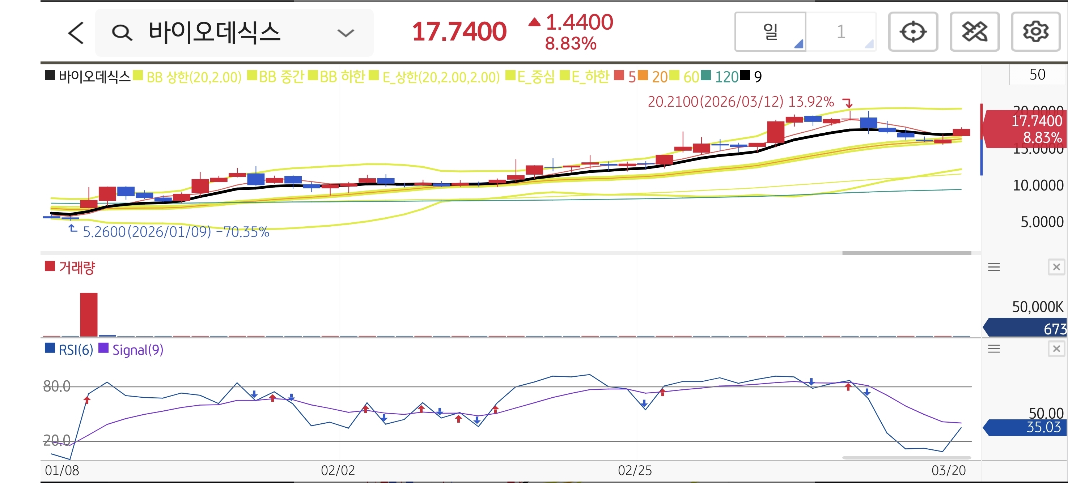This screenshot has height=483, width=1068.
Task: Go back with the left arrow icon
Action: click(x=76, y=33)
